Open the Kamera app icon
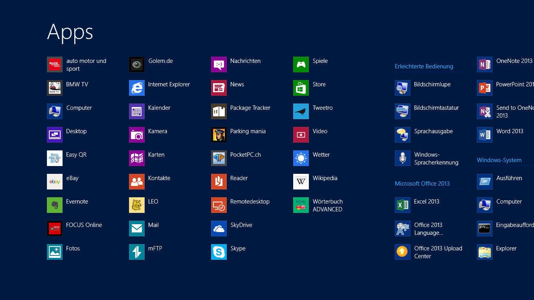534x300 pixels. click(x=137, y=135)
